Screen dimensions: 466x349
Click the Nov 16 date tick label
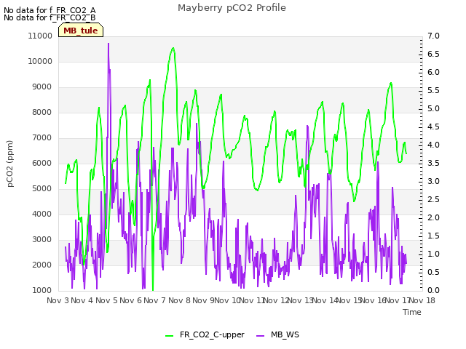(x=374, y=300)
